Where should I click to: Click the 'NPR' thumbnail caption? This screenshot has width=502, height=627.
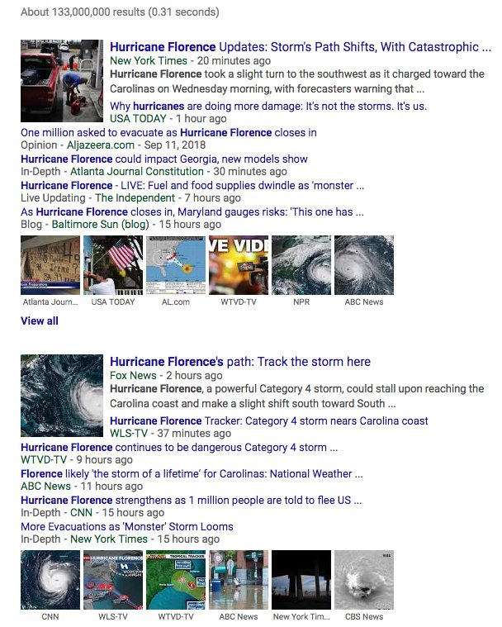click(301, 302)
